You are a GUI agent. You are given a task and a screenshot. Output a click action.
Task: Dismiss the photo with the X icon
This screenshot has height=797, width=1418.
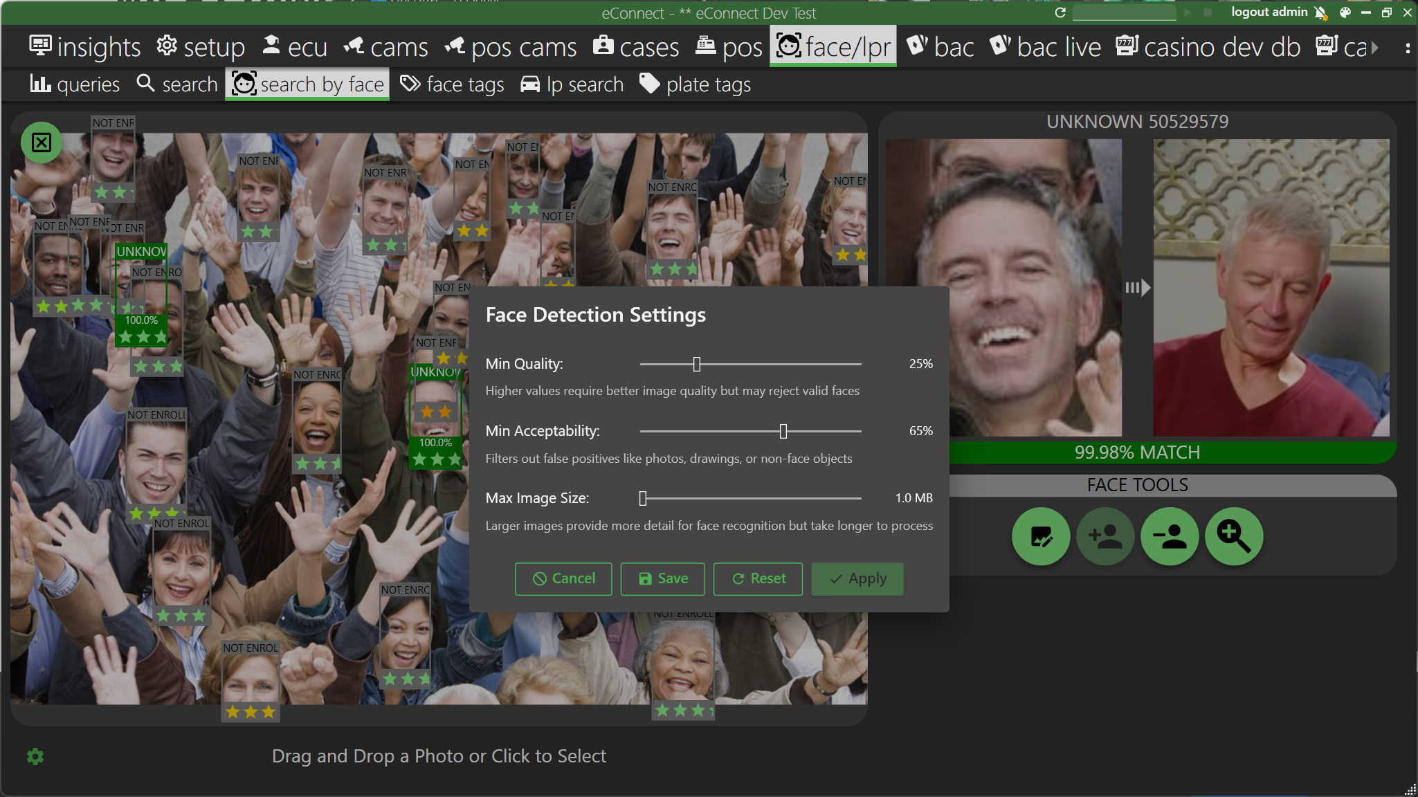click(42, 143)
